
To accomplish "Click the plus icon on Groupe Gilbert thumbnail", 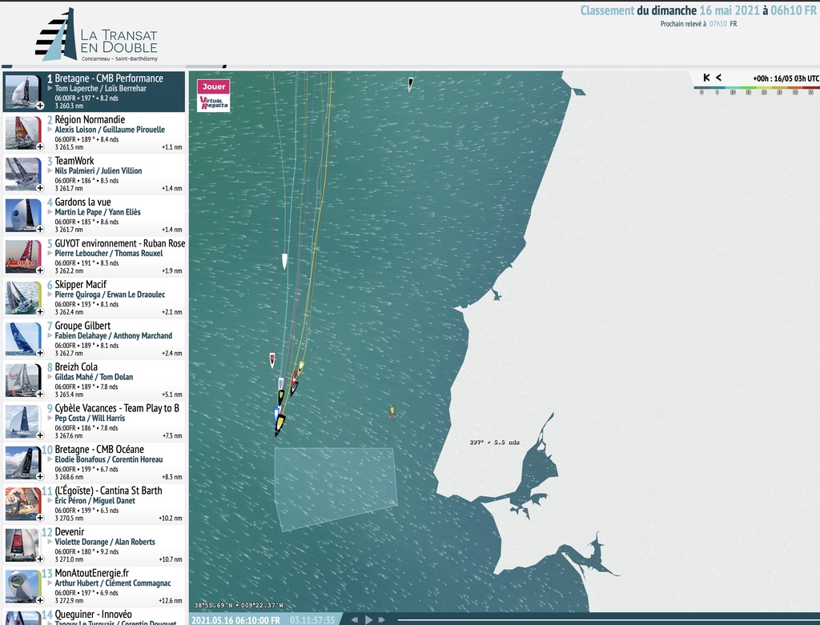I will coord(40,353).
